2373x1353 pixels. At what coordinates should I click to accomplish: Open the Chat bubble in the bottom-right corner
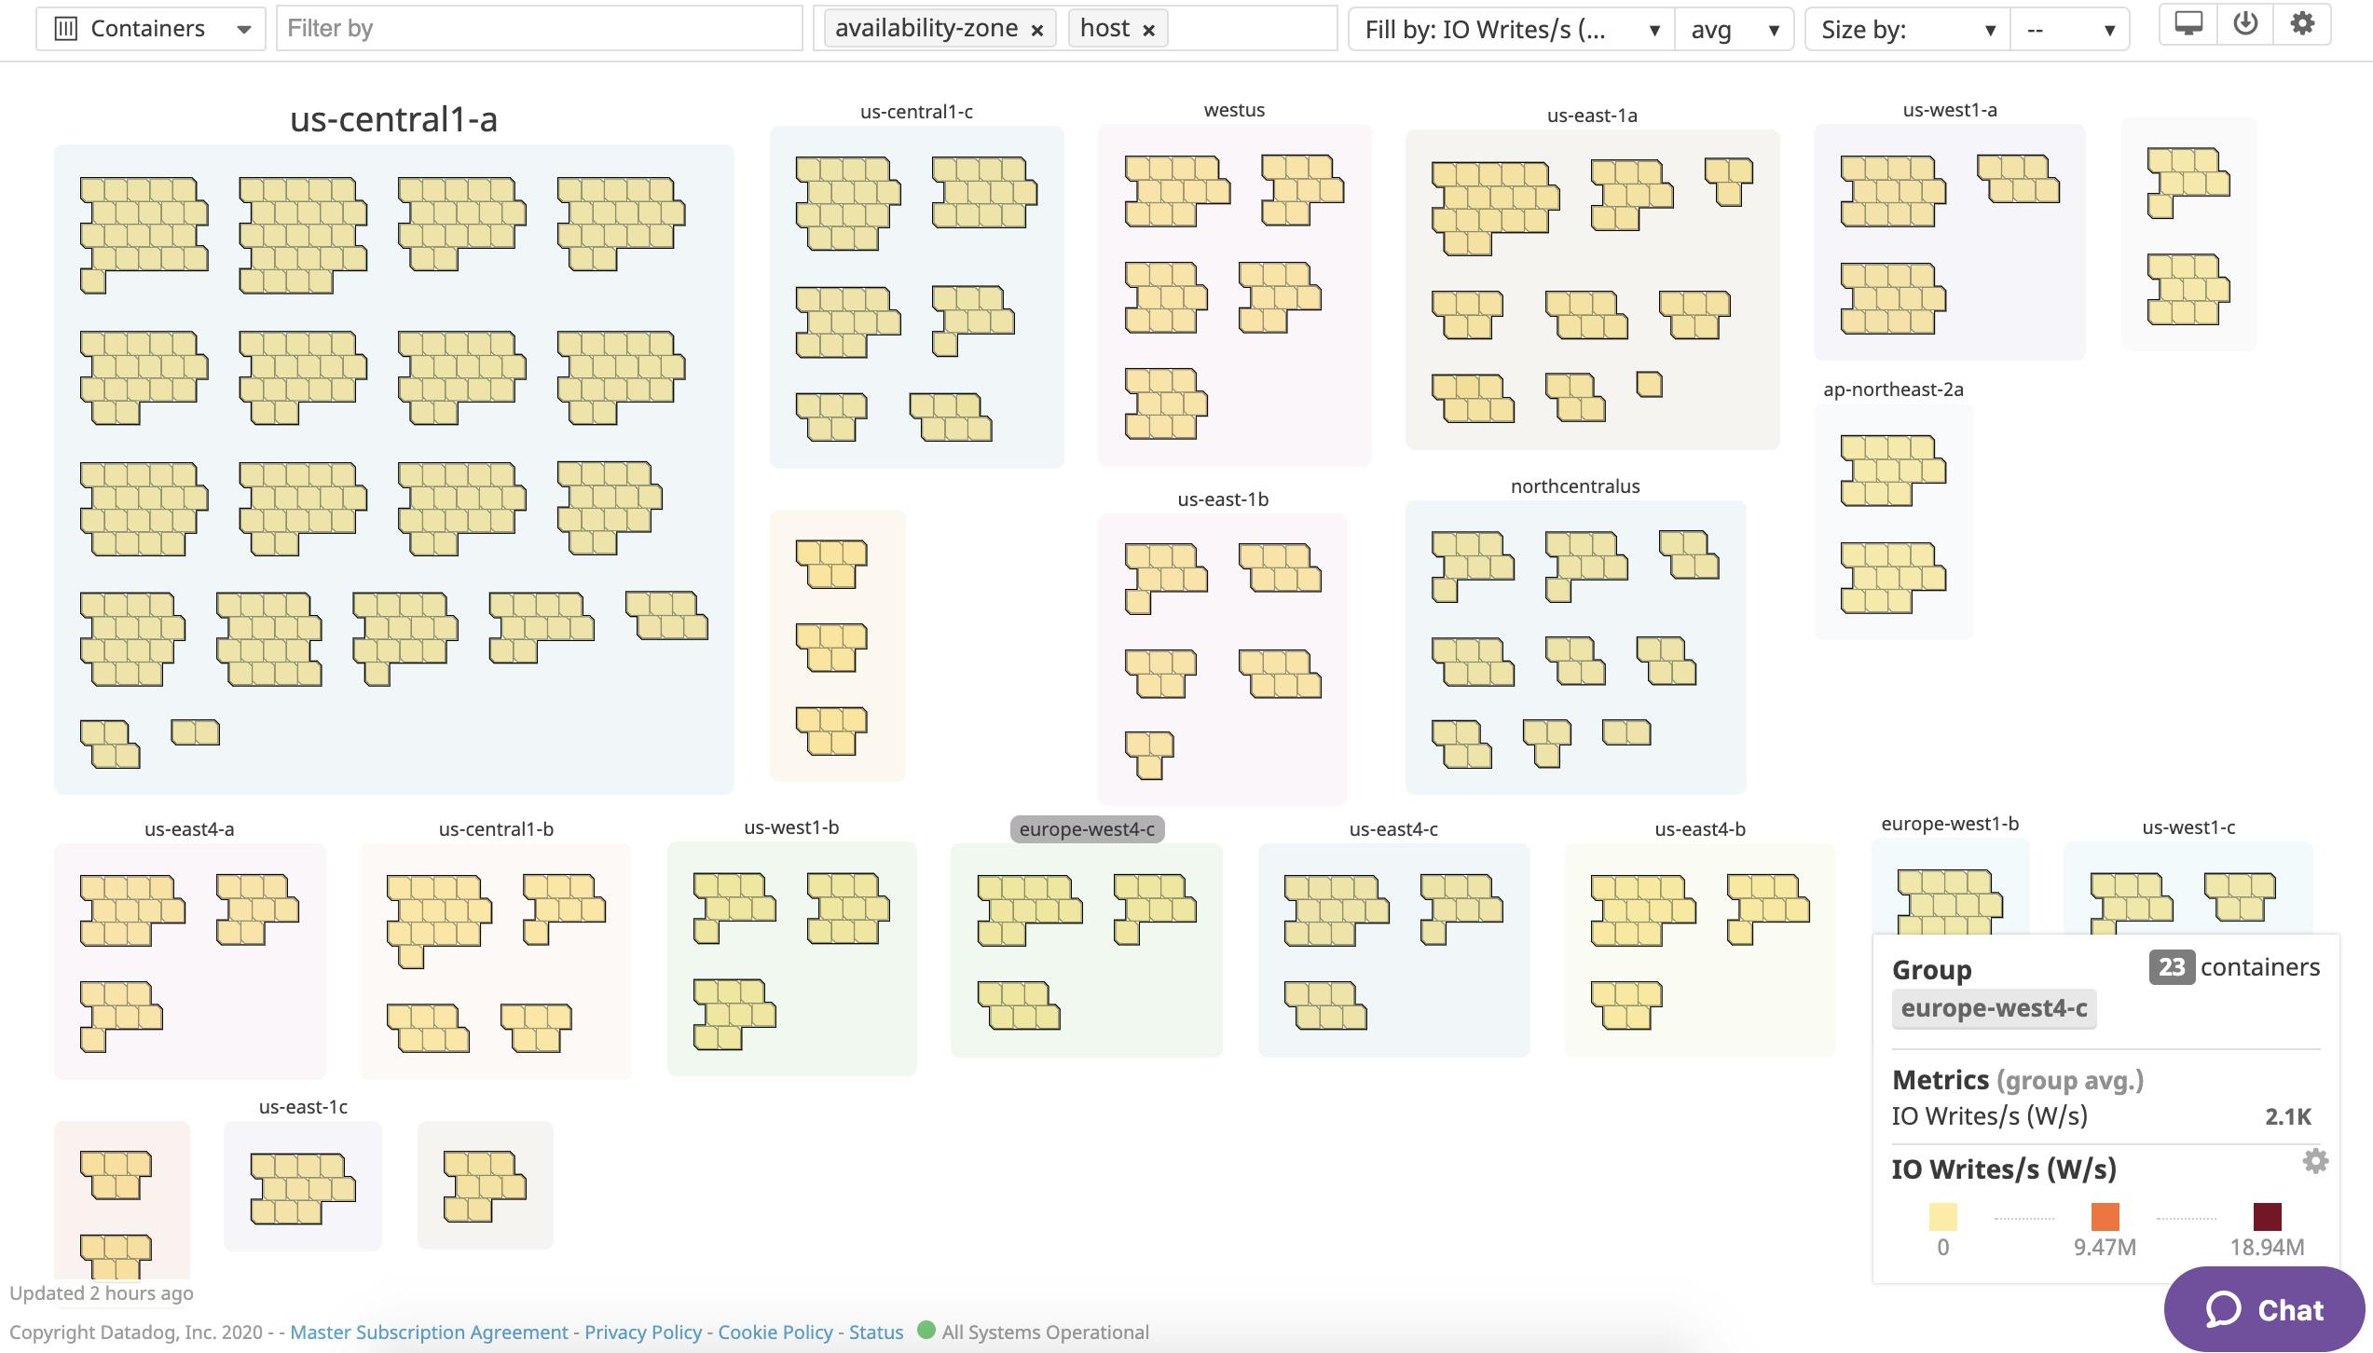tap(2263, 1310)
